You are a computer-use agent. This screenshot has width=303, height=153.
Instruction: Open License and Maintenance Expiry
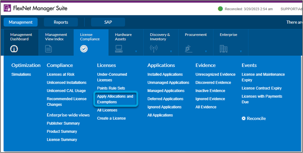click(263, 77)
